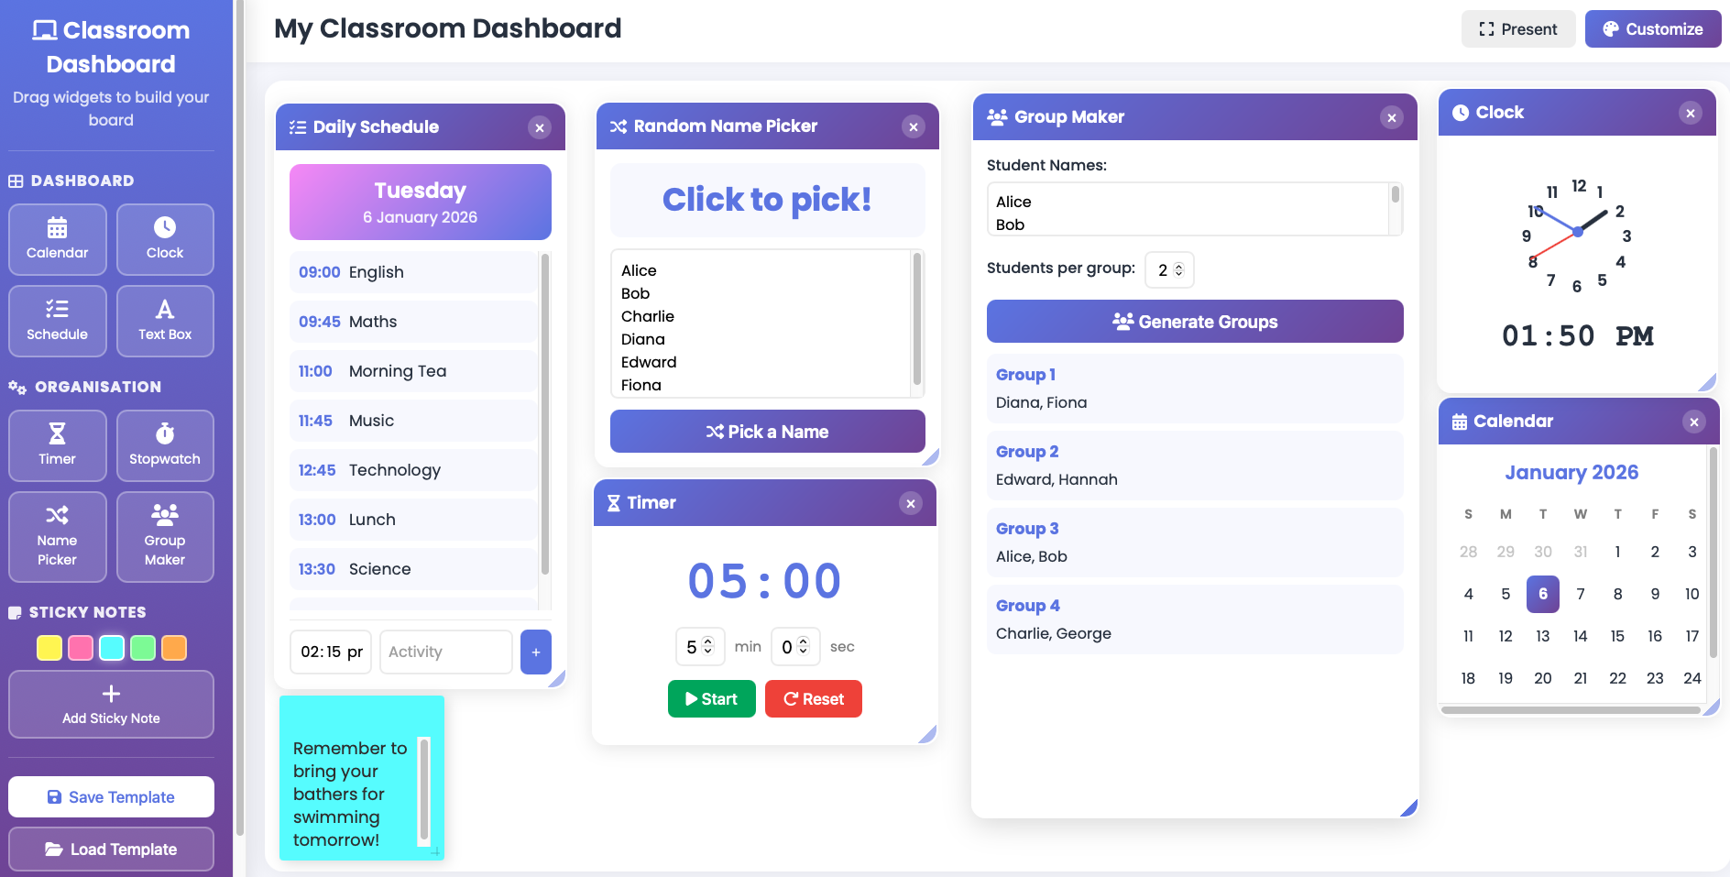The height and width of the screenshot is (877, 1730).
Task: Select the Name Picker widget in the sidebar
Action: [57, 537]
